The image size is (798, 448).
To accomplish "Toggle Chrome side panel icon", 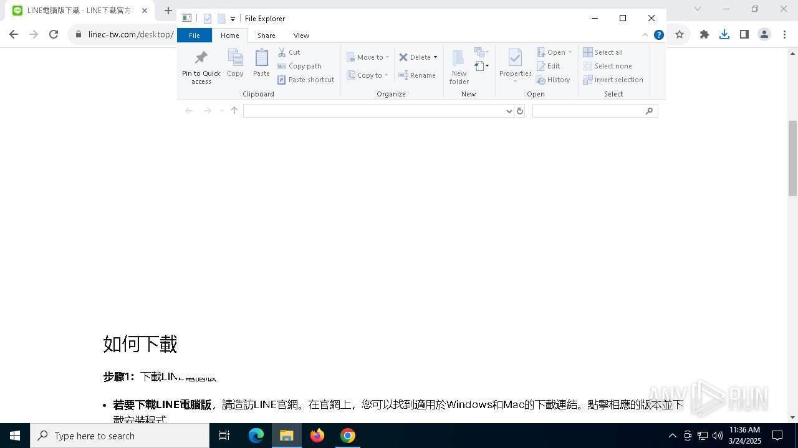I will pos(744,34).
